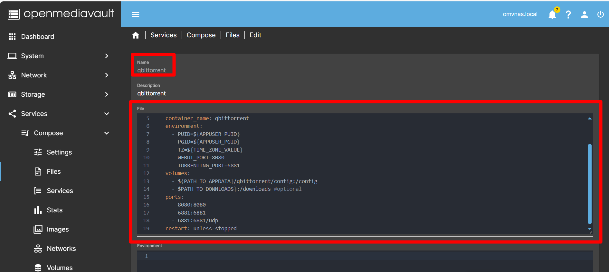609x272 pixels.
Task: Click the omvnas.local hostname text
Action: click(520, 14)
